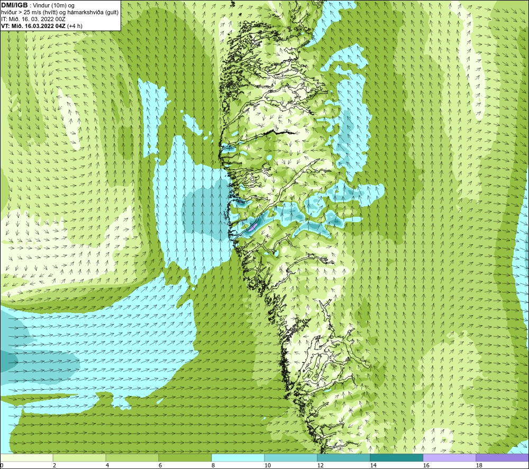Click the '2' scale label

coord(54,465)
